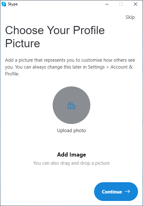Click the Continue text on blue button
143x206 pixels.
coord(112,192)
